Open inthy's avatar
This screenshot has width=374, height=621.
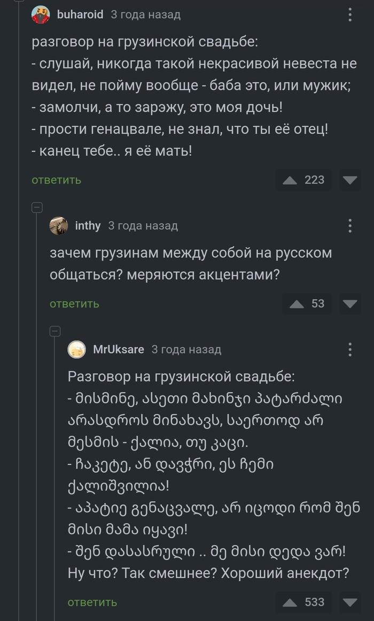(x=59, y=226)
